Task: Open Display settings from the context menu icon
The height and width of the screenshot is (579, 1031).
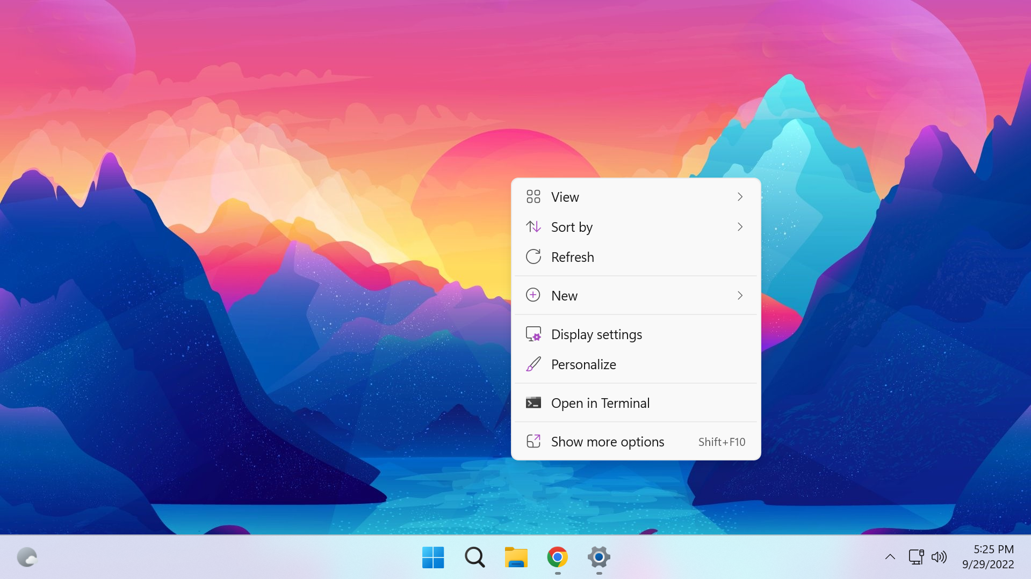Action: pyautogui.click(x=533, y=334)
